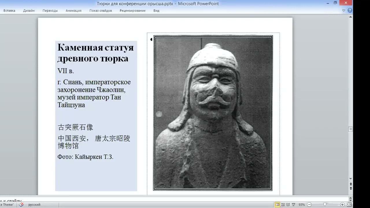370x208 pixels.
Task: Click the paragraph starting г. Сиань
Action: (x=94, y=93)
